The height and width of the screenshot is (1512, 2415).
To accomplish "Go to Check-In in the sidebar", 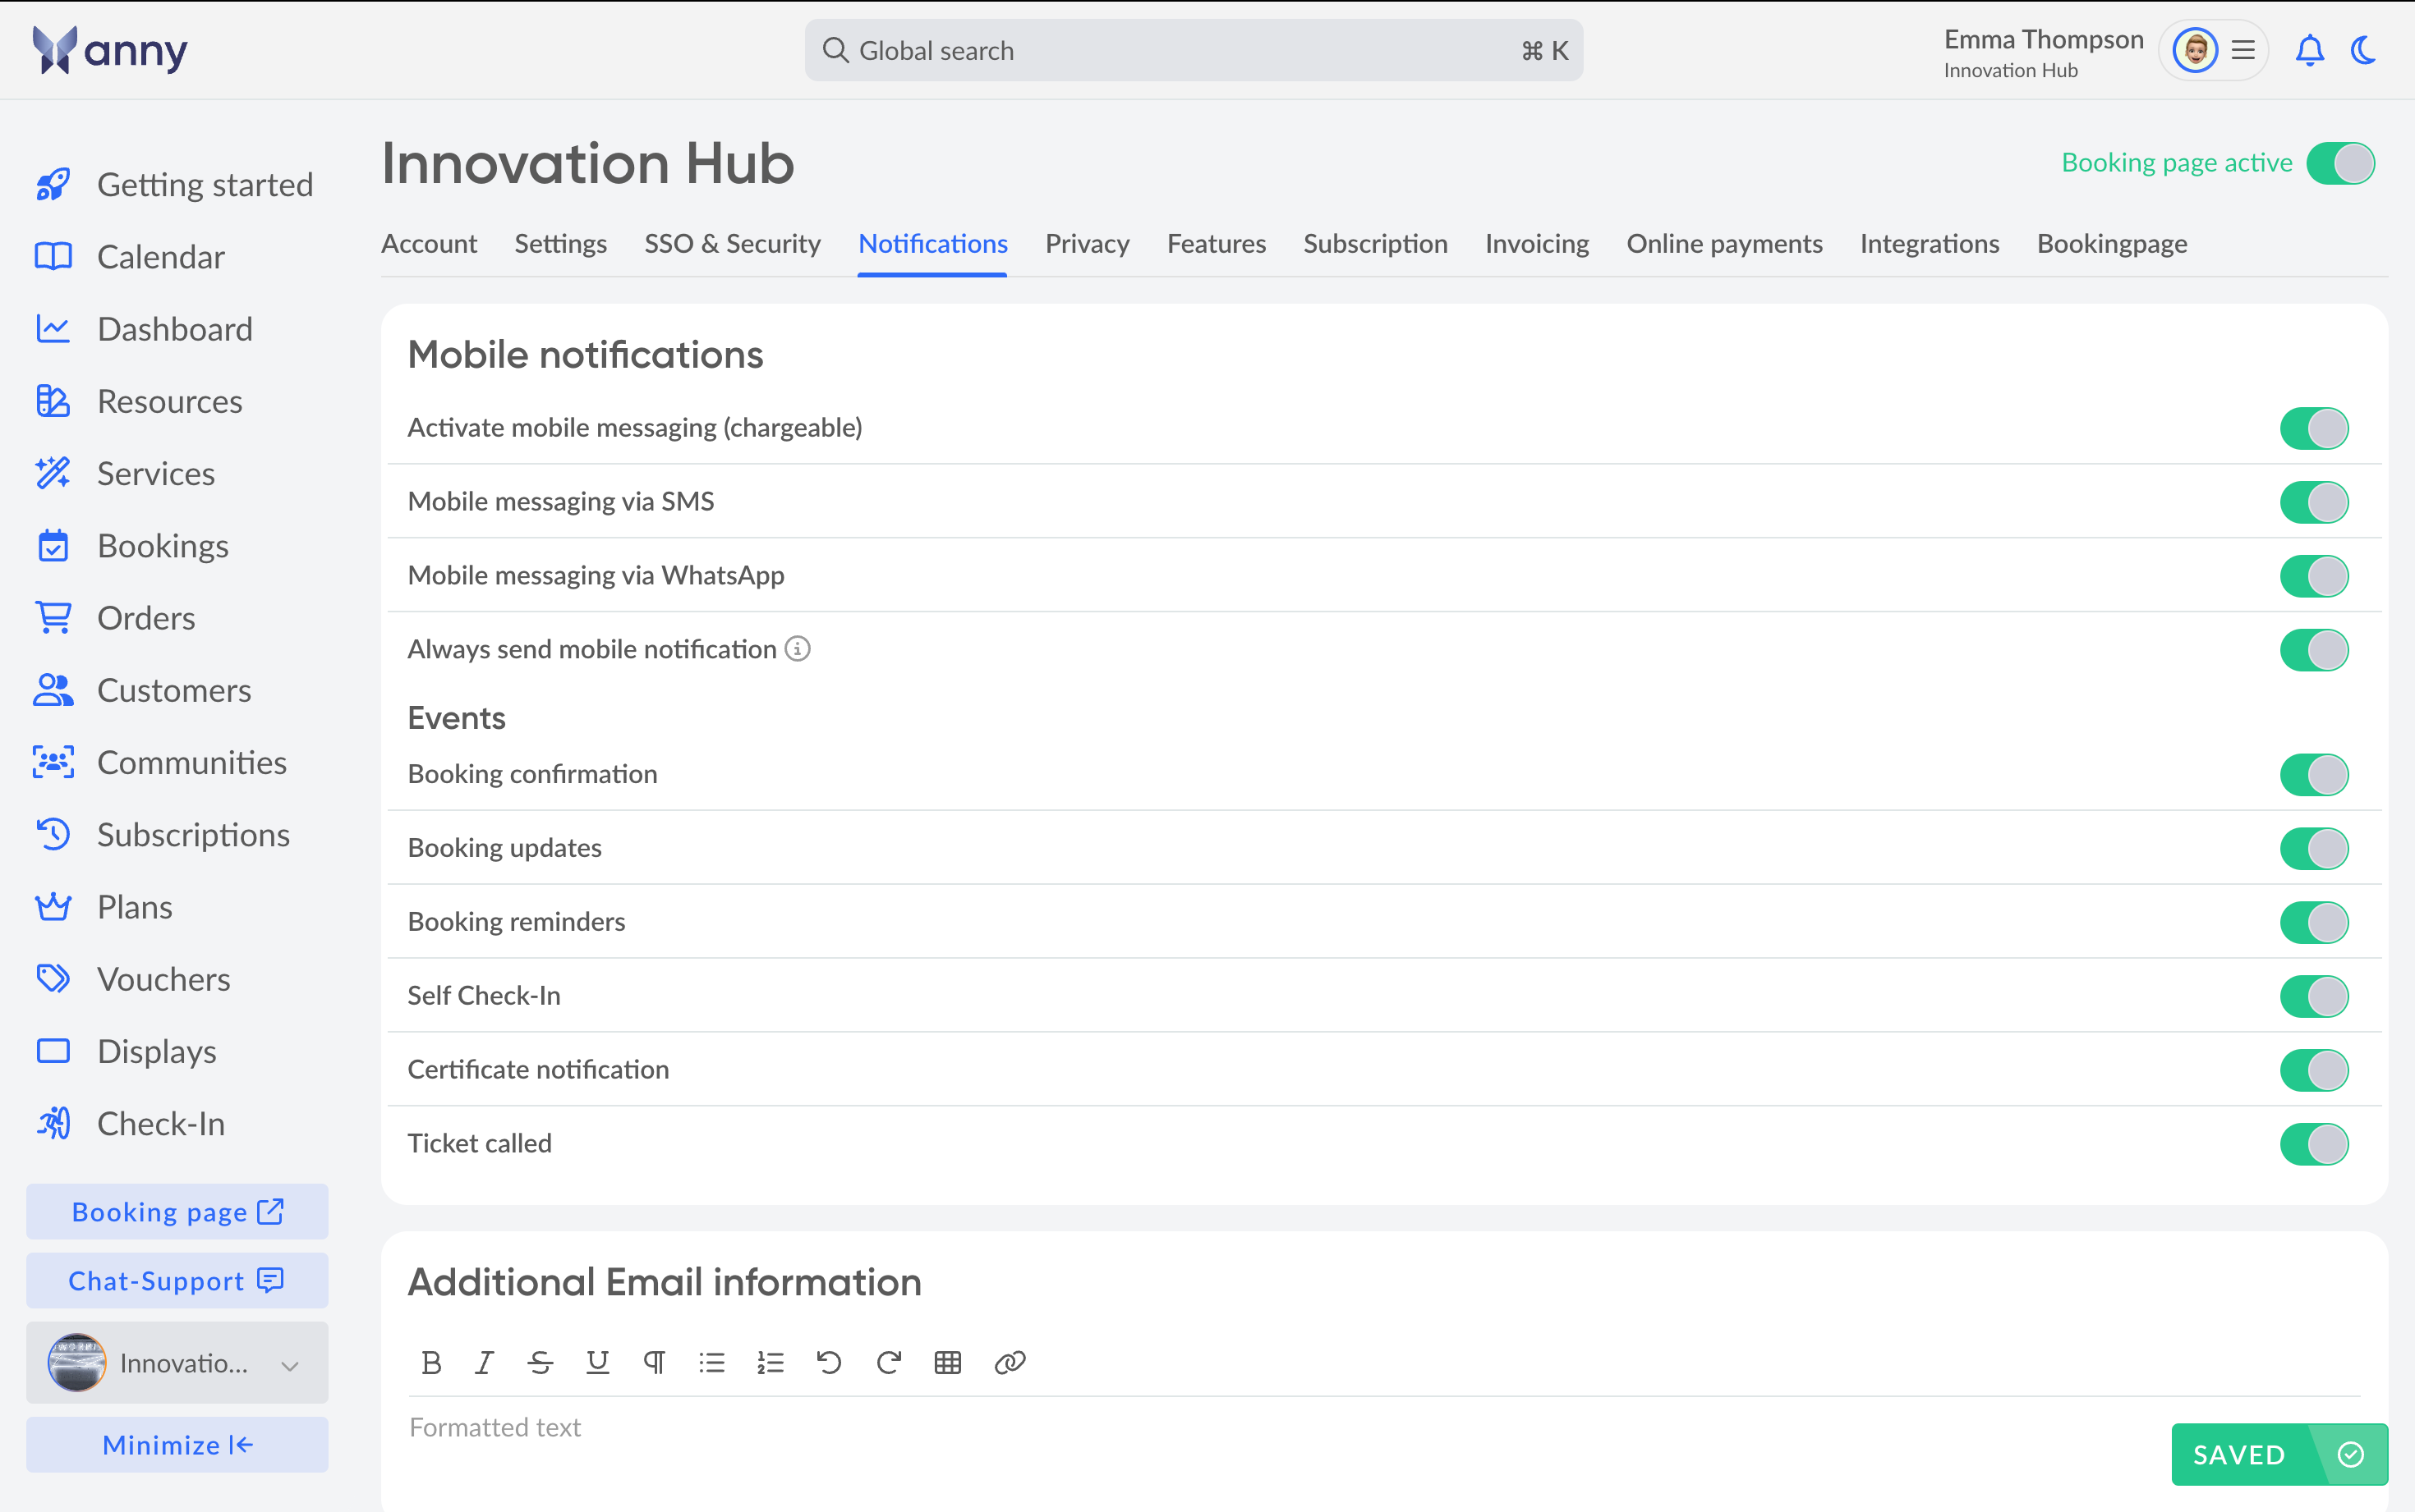I will click(130, 1124).
